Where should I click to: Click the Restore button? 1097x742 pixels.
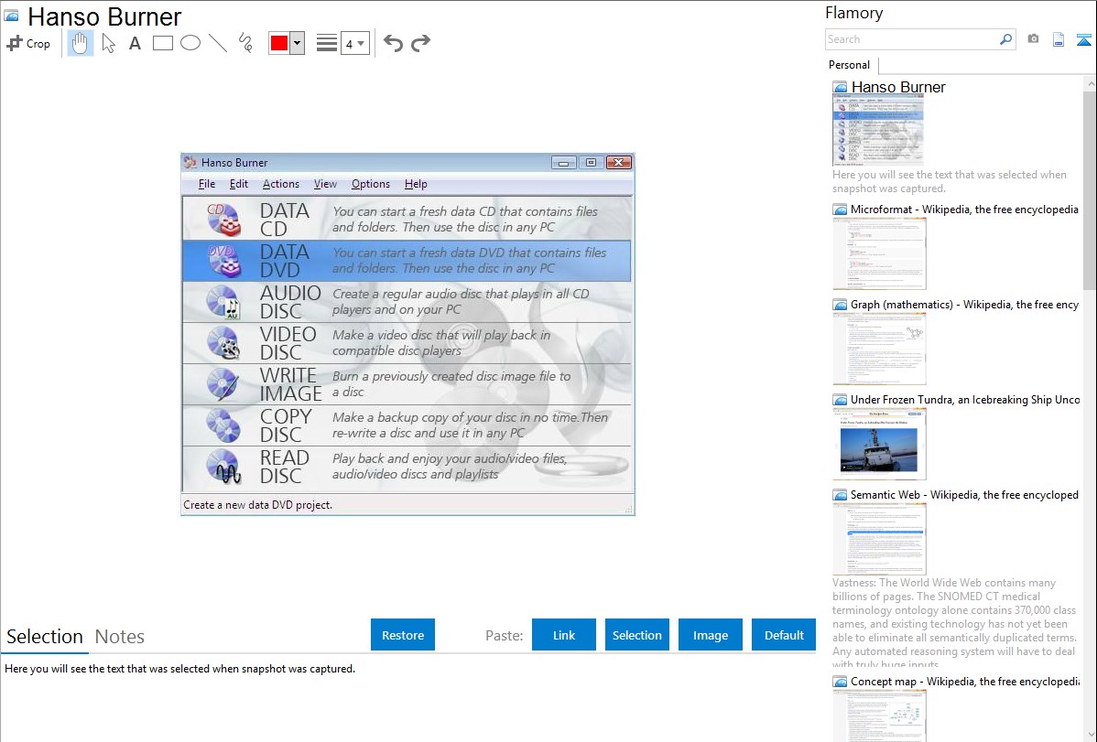click(x=403, y=635)
